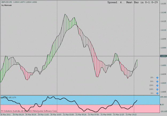Click the -181.685 CCI scale minimum
167x116 pixels.
163,111
